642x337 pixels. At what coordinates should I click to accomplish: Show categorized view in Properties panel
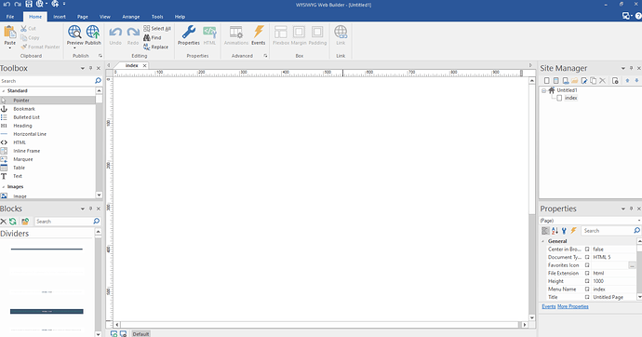point(545,231)
